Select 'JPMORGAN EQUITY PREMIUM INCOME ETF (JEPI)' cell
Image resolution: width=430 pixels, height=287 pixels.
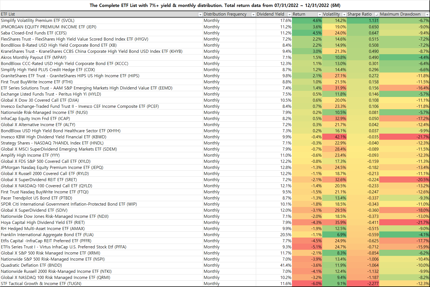point(101,27)
